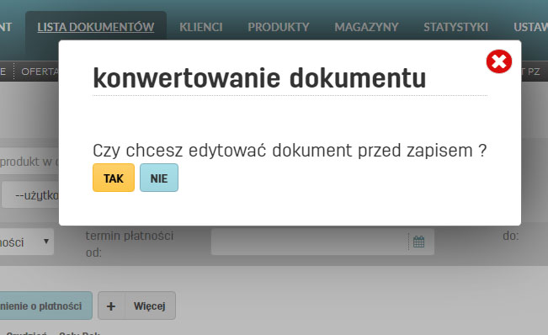Open the MAGAZYNY tab
Image resolution: width=548 pixels, height=335 pixels.
point(366,27)
